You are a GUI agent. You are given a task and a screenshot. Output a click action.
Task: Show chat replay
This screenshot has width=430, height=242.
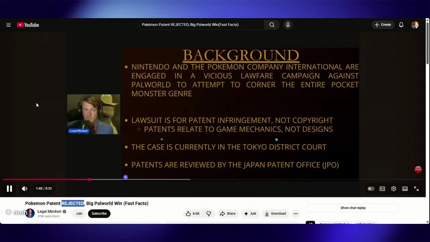click(x=353, y=208)
